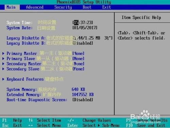The height and width of the screenshot is (128, 170).
Task: Open the Security menu tab
Action: (63, 7)
